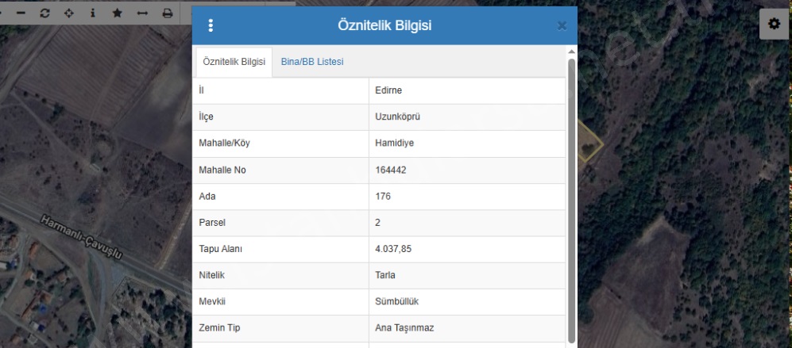Click the scrollbar up arrow
This screenshot has width=792, height=348.
click(x=572, y=52)
